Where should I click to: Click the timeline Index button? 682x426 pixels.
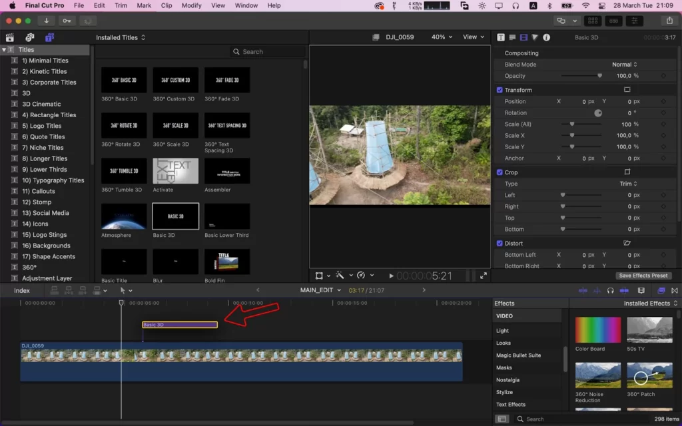[x=22, y=290]
